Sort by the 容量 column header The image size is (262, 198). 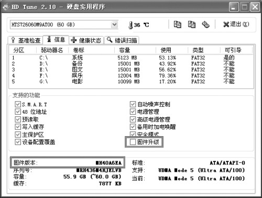135,50
